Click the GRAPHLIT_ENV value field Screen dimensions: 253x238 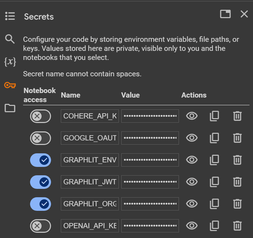point(150,160)
